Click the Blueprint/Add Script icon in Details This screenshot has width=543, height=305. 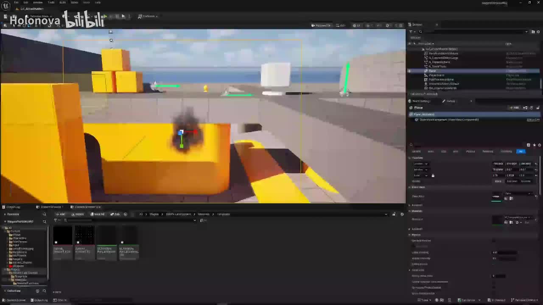pos(526,108)
